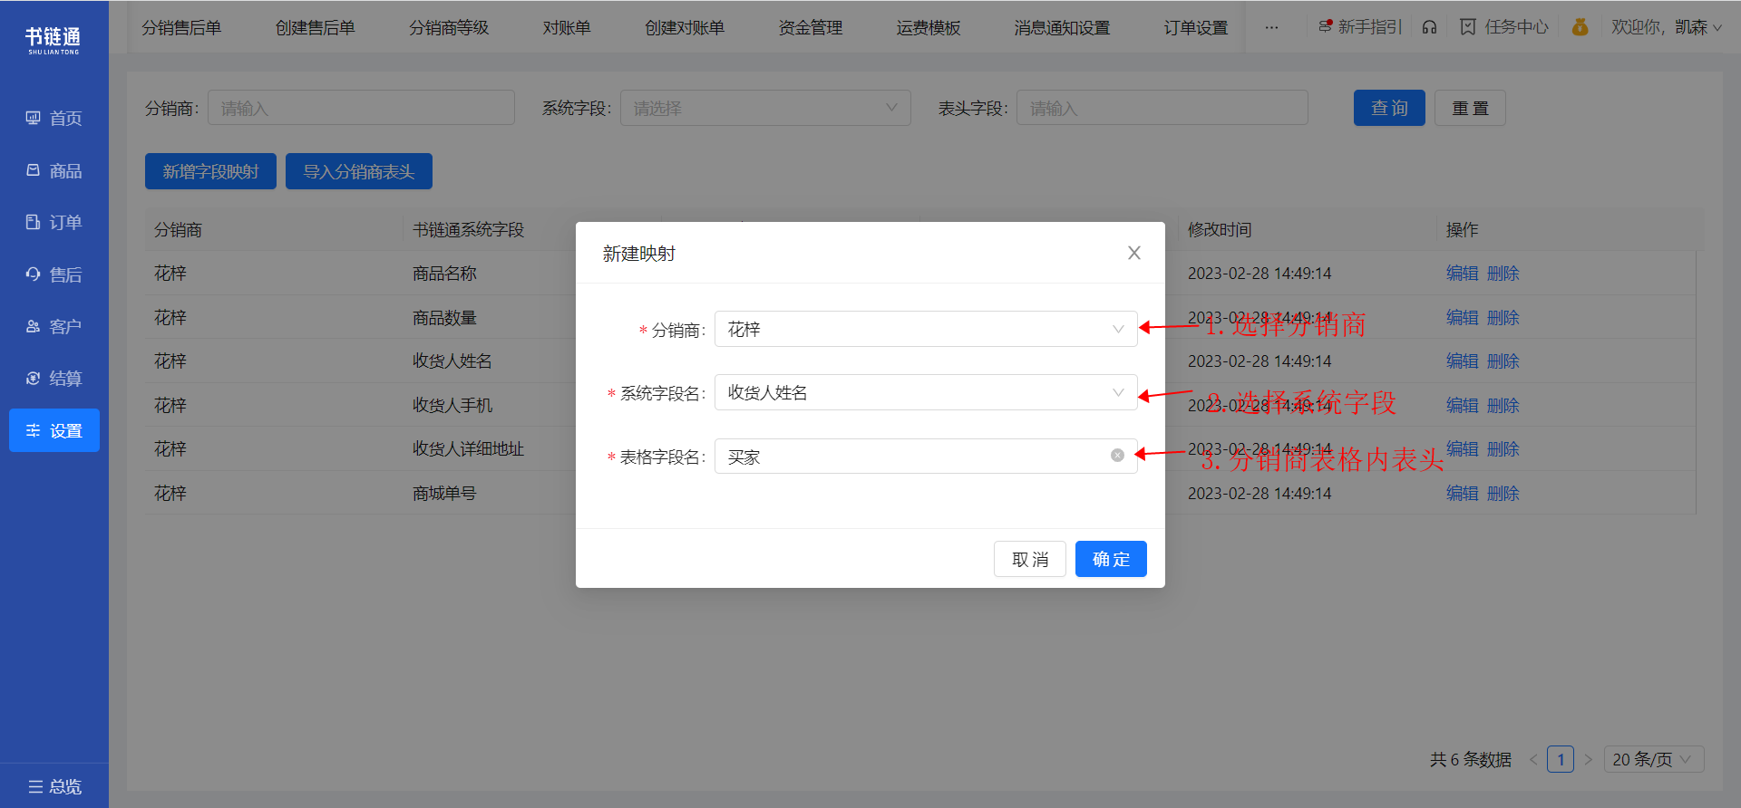This screenshot has height=808, width=1741.
Task: Click the 修改时间 column header
Action: tap(1220, 229)
